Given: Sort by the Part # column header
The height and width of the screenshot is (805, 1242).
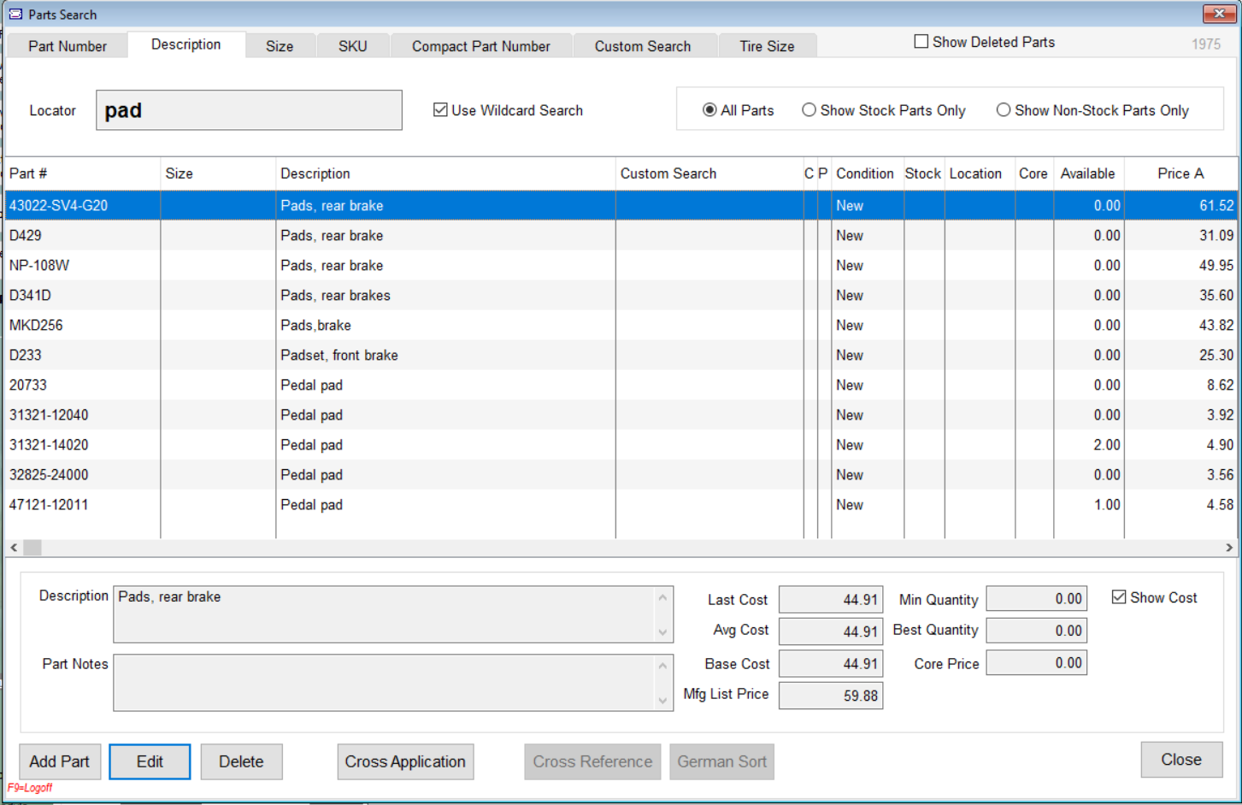Looking at the screenshot, I should click(x=82, y=173).
